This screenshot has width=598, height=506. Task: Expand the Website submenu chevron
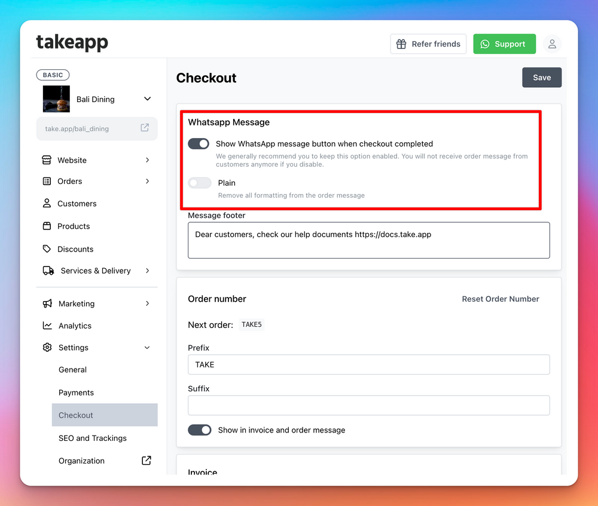click(x=147, y=160)
